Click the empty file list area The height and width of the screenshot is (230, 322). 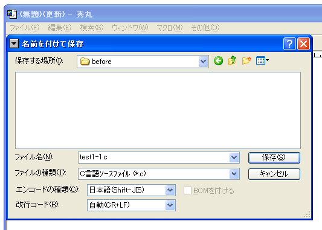click(x=158, y=110)
